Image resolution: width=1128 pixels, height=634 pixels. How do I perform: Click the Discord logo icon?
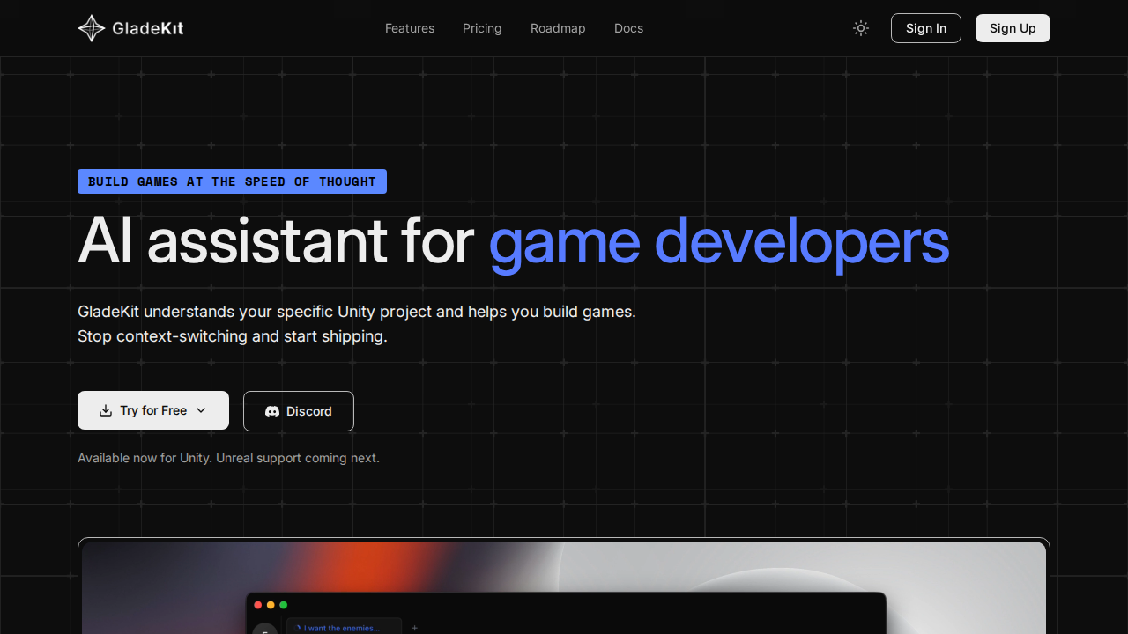pos(272,411)
